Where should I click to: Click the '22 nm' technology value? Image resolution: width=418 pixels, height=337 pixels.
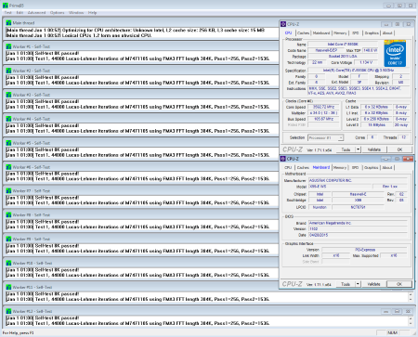[x=317, y=62]
